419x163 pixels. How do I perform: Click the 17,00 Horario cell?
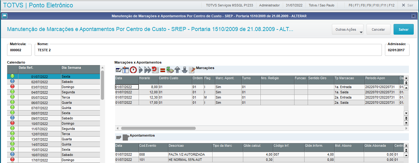148,103
